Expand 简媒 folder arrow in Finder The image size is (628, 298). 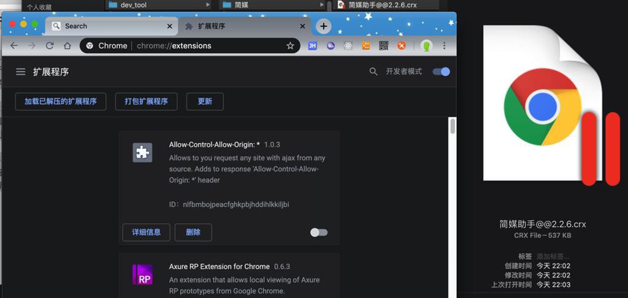(321, 5)
